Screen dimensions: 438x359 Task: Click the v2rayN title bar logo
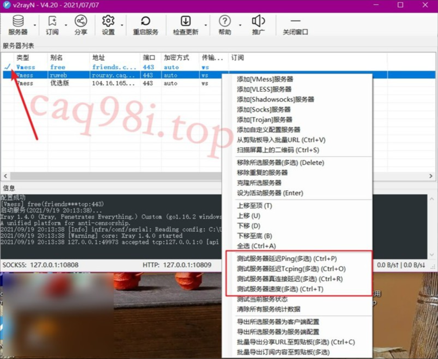pos(6,5)
